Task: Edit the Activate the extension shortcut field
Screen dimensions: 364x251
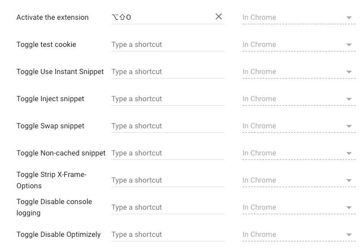Action: coord(163,18)
